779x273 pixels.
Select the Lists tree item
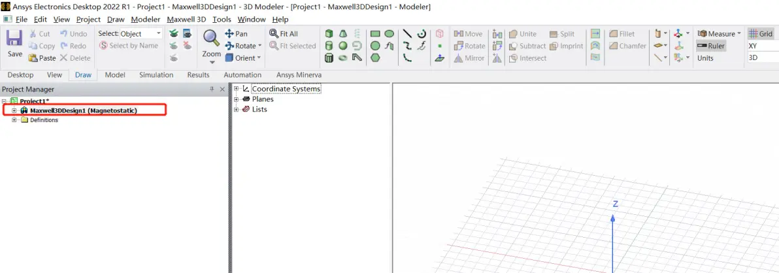[x=259, y=109]
